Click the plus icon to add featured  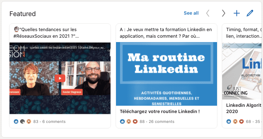point(237,13)
